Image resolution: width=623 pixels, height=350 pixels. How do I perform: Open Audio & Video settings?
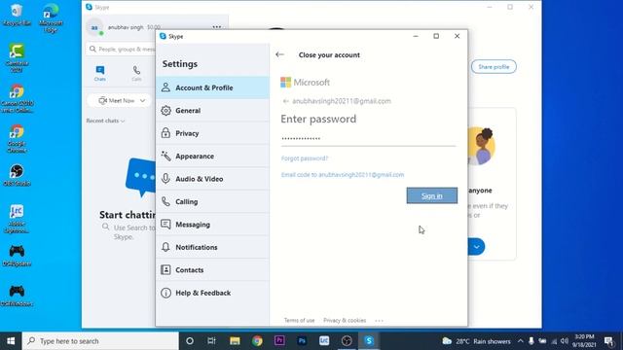click(x=212, y=179)
